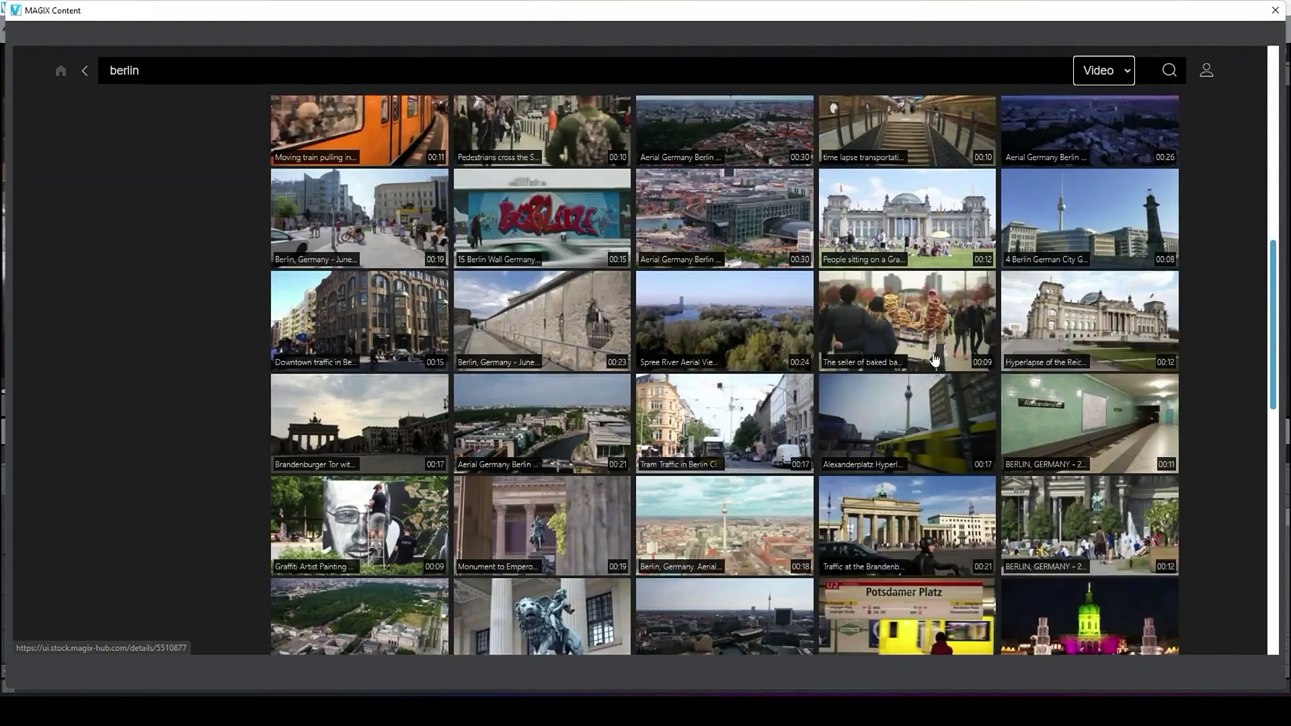Select Hyperlapse of the Reichstag video
This screenshot has height=726, width=1291.
pos(1089,320)
